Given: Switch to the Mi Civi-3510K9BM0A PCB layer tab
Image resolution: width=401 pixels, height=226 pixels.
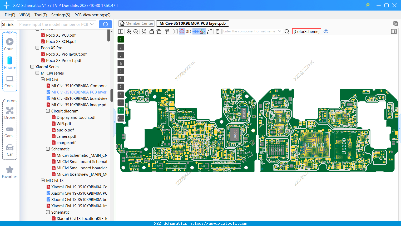Looking at the screenshot, I should point(192,23).
